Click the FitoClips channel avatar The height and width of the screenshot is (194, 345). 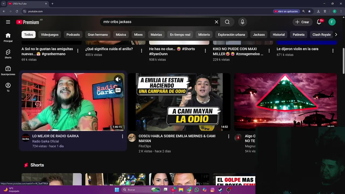(x=132, y=138)
